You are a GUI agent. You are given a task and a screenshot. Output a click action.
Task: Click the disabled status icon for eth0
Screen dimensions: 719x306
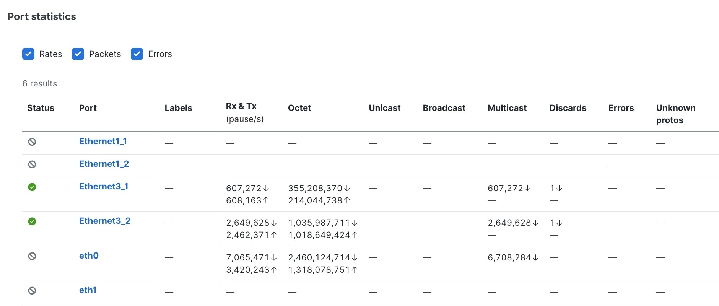[x=33, y=256]
